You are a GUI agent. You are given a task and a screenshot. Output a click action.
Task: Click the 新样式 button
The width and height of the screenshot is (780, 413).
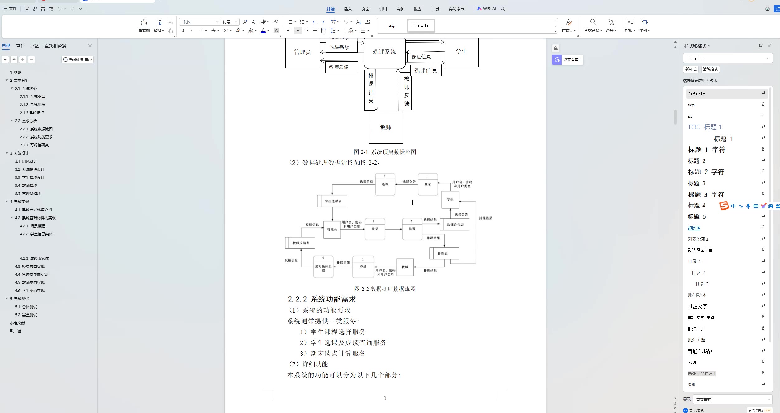coord(691,69)
